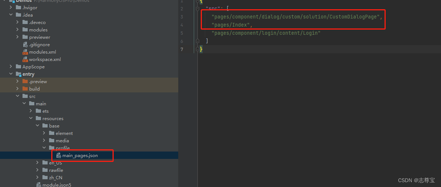Expand the ets folder chevron

(x=31, y=111)
